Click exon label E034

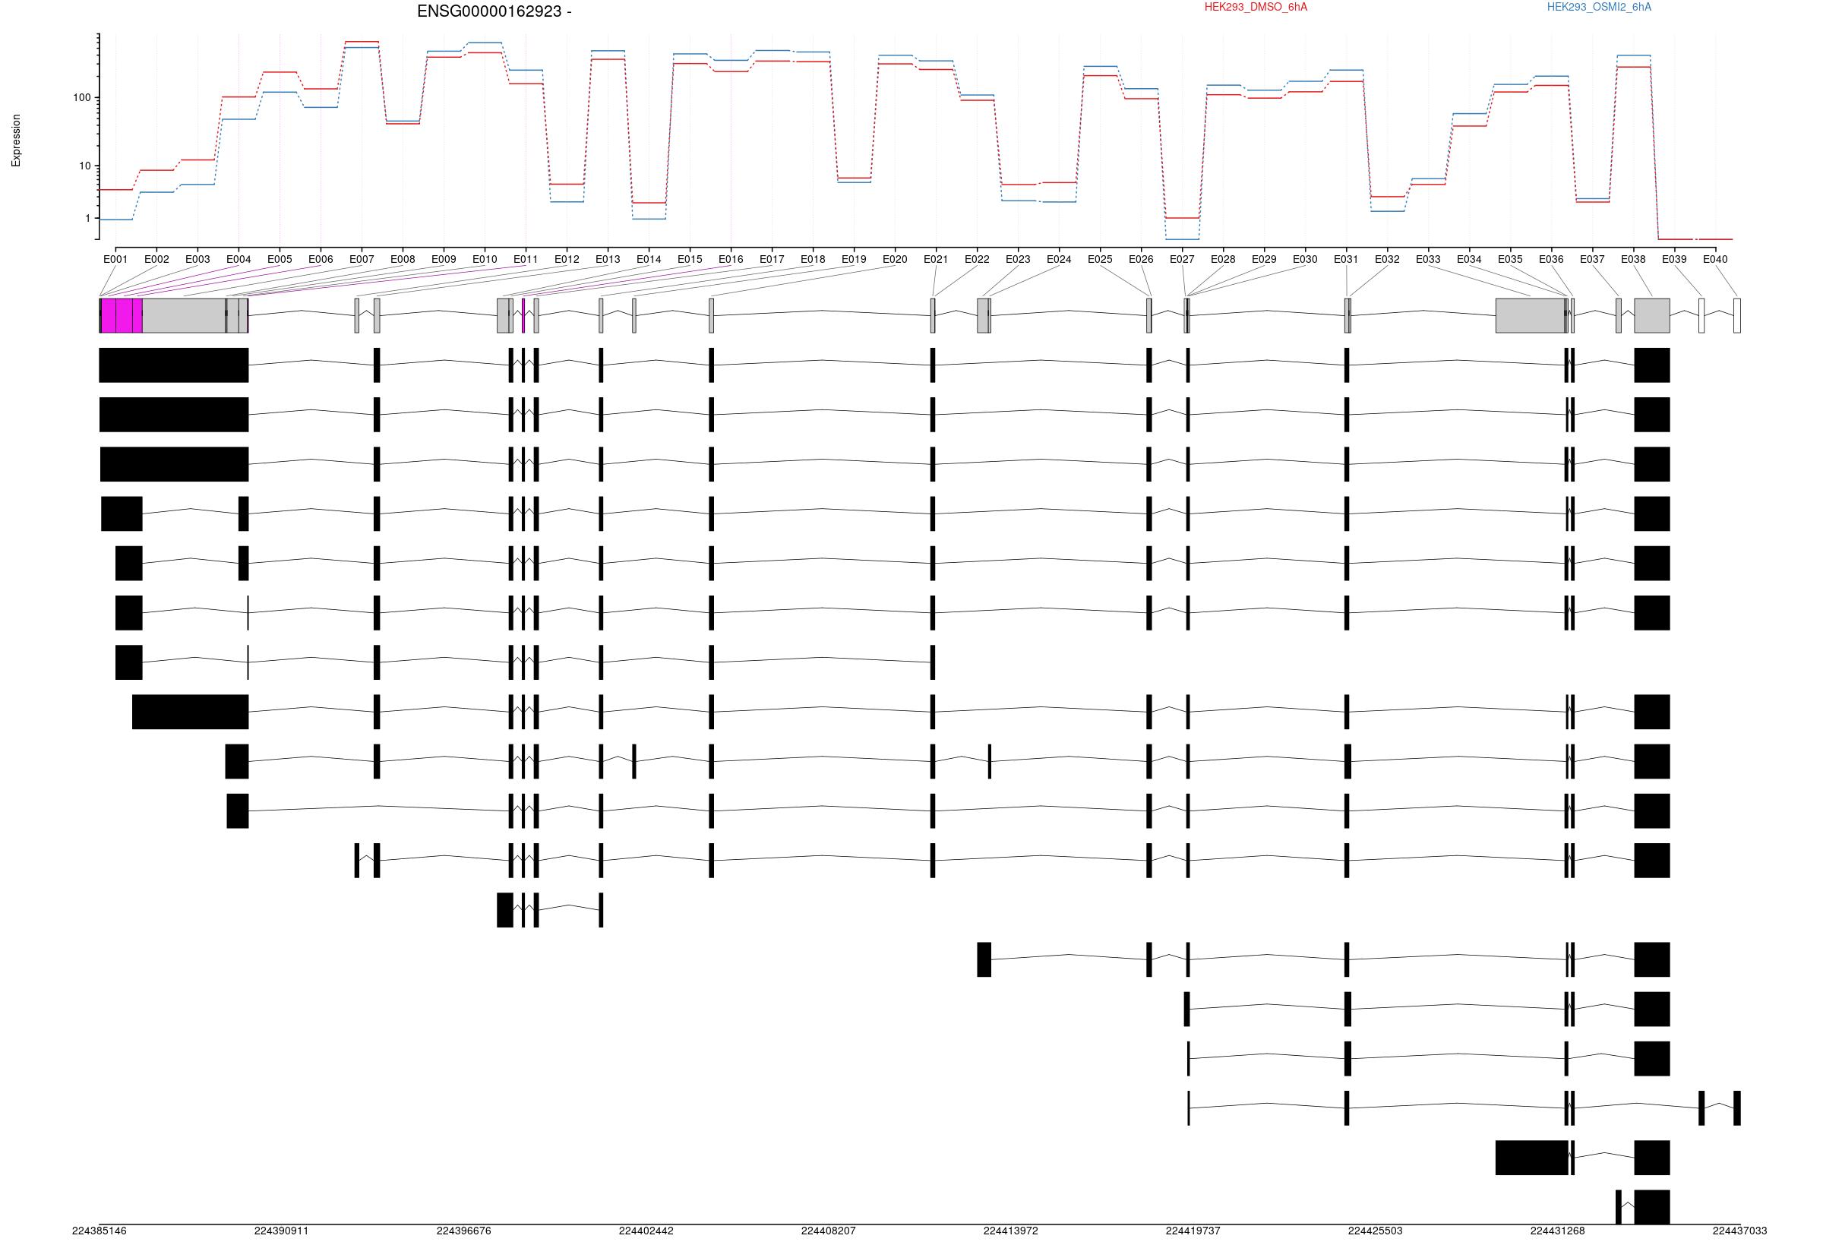pos(1469,259)
